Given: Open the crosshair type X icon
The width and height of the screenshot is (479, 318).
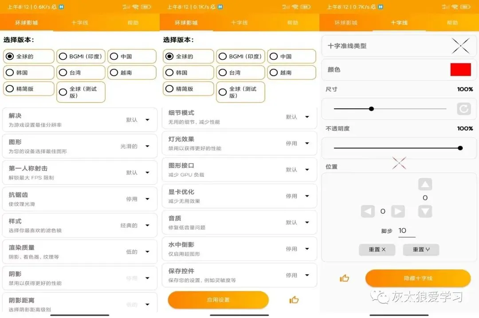Looking at the screenshot, I should [x=460, y=46].
